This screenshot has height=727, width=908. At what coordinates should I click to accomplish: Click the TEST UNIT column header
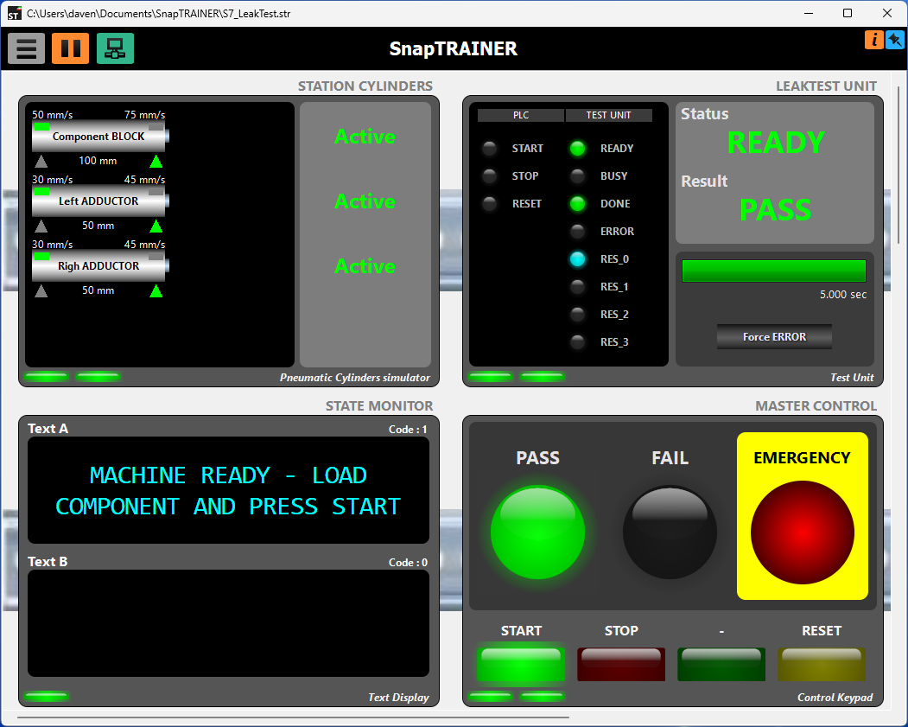tap(608, 115)
